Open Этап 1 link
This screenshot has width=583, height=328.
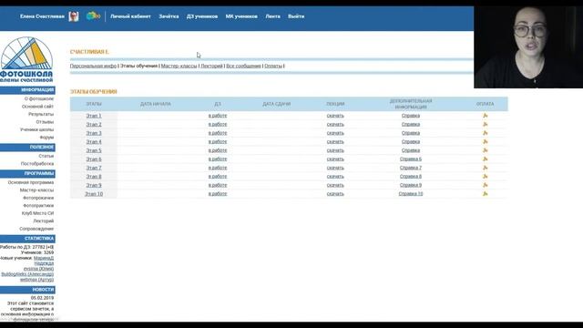[x=94, y=116]
